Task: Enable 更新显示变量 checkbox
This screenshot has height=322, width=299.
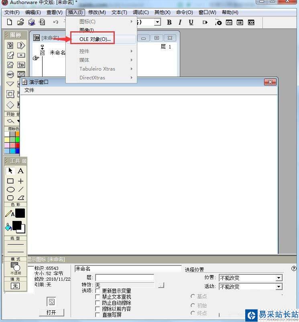Action: 98,291
